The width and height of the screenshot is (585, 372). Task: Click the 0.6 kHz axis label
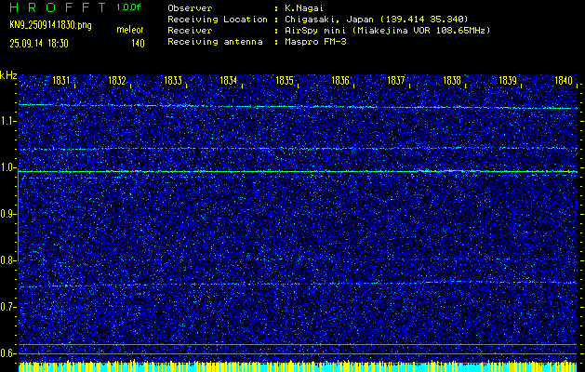click(7, 353)
